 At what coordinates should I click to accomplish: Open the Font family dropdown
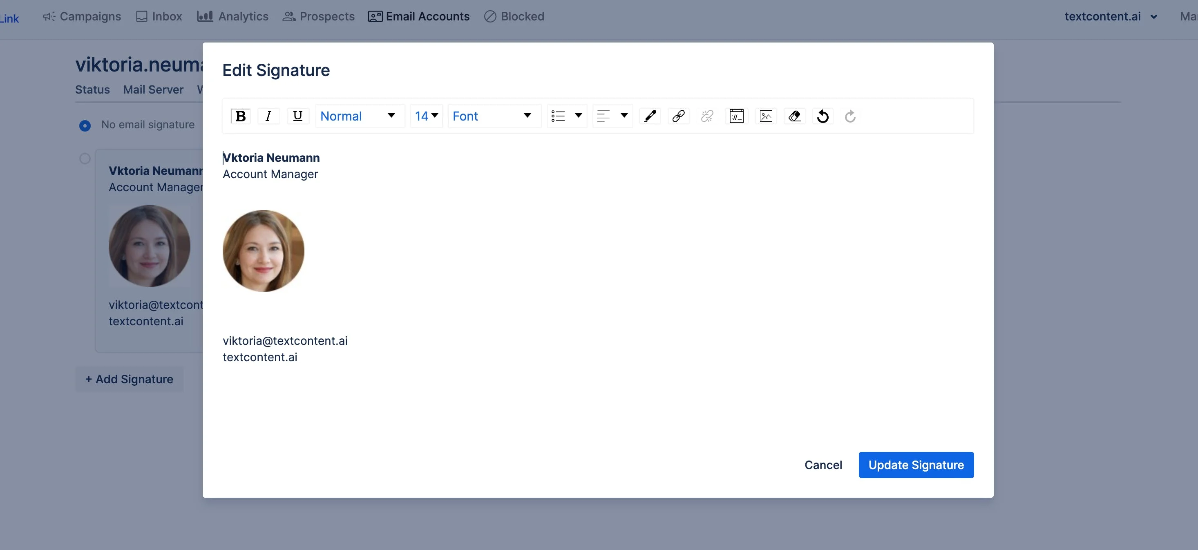(494, 116)
